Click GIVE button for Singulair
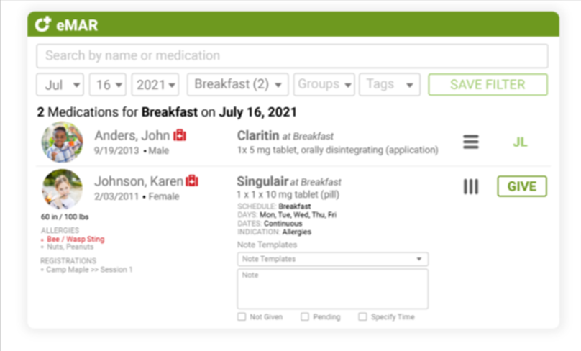 coord(521,187)
